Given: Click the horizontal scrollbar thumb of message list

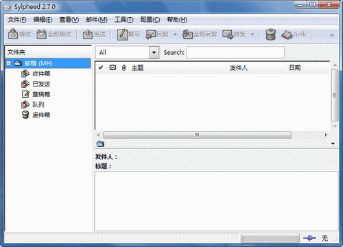Looking at the screenshot, I should tap(197, 135).
